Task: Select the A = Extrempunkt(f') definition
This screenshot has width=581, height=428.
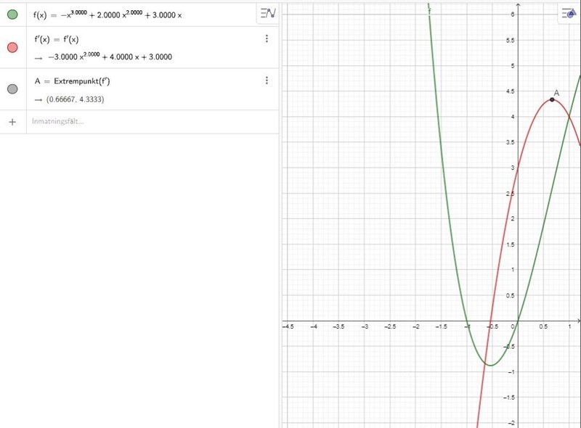Action: coord(77,81)
